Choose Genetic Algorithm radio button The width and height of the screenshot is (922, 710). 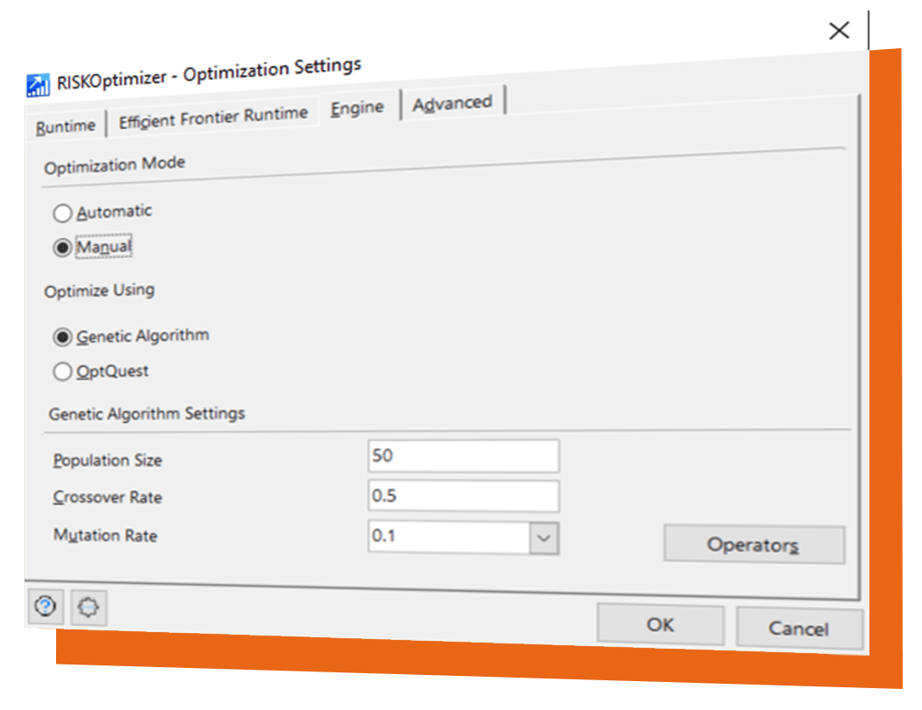pyautogui.click(x=62, y=337)
